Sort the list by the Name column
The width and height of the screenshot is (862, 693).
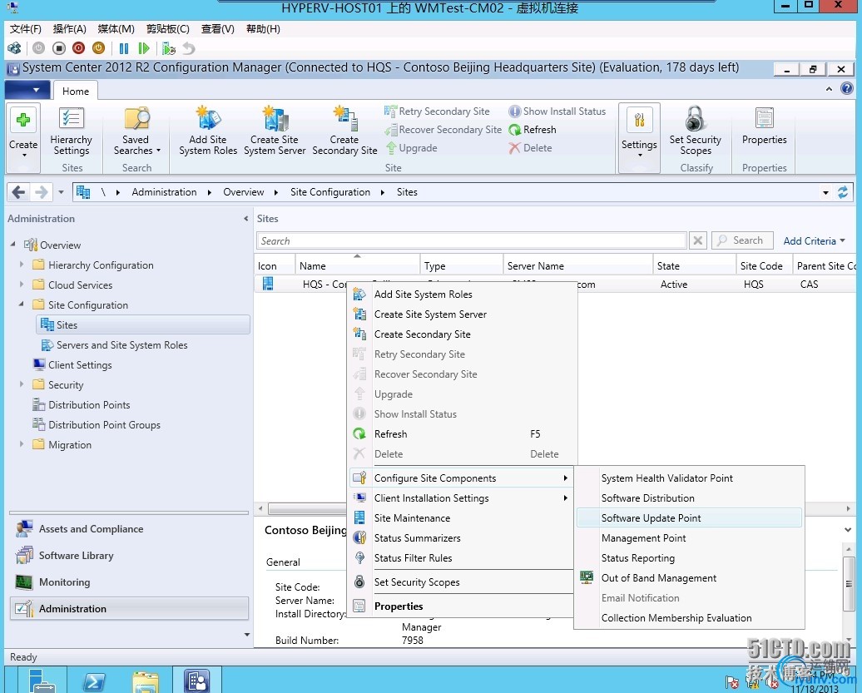[357, 265]
